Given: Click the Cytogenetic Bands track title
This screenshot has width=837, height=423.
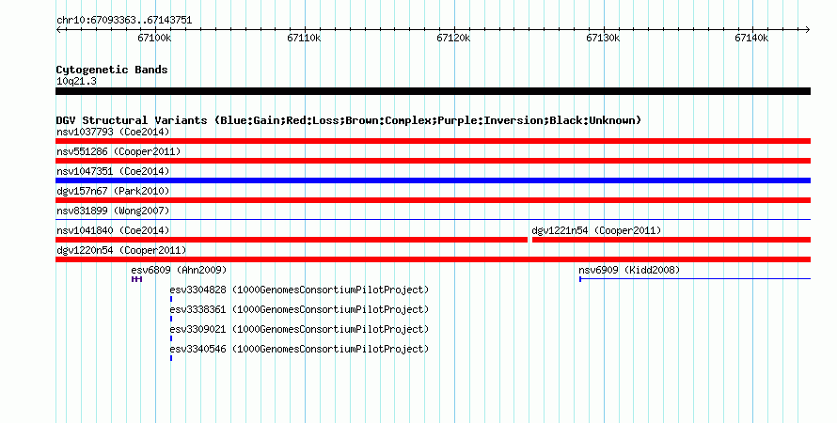Looking at the screenshot, I should point(112,70).
